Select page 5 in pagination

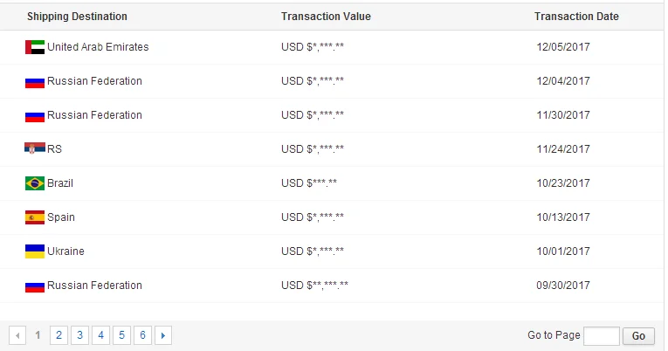[x=121, y=335]
